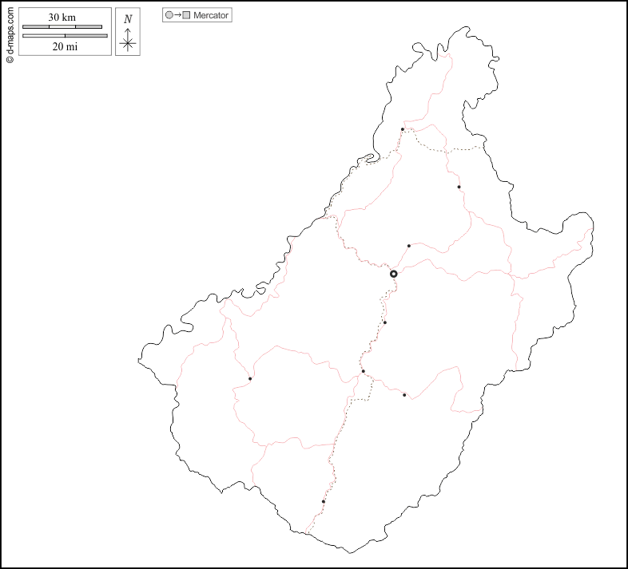Click the Mercator projection label
This screenshot has height=569, width=628.
pos(211,15)
